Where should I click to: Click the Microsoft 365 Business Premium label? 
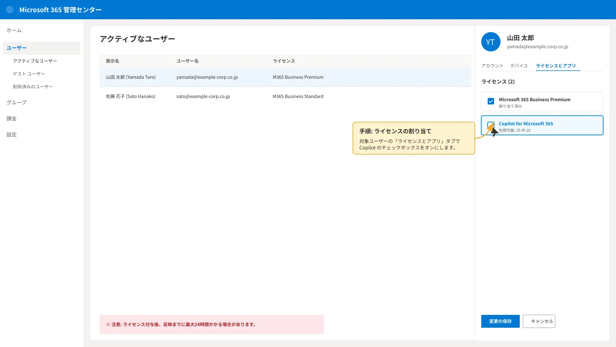tap(535, 100)
